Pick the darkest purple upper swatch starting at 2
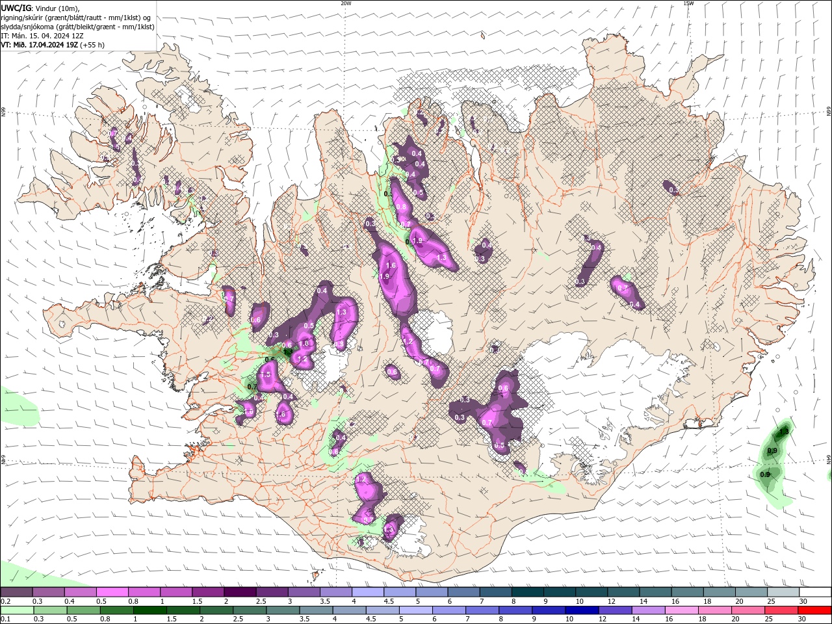 [240, 592]
